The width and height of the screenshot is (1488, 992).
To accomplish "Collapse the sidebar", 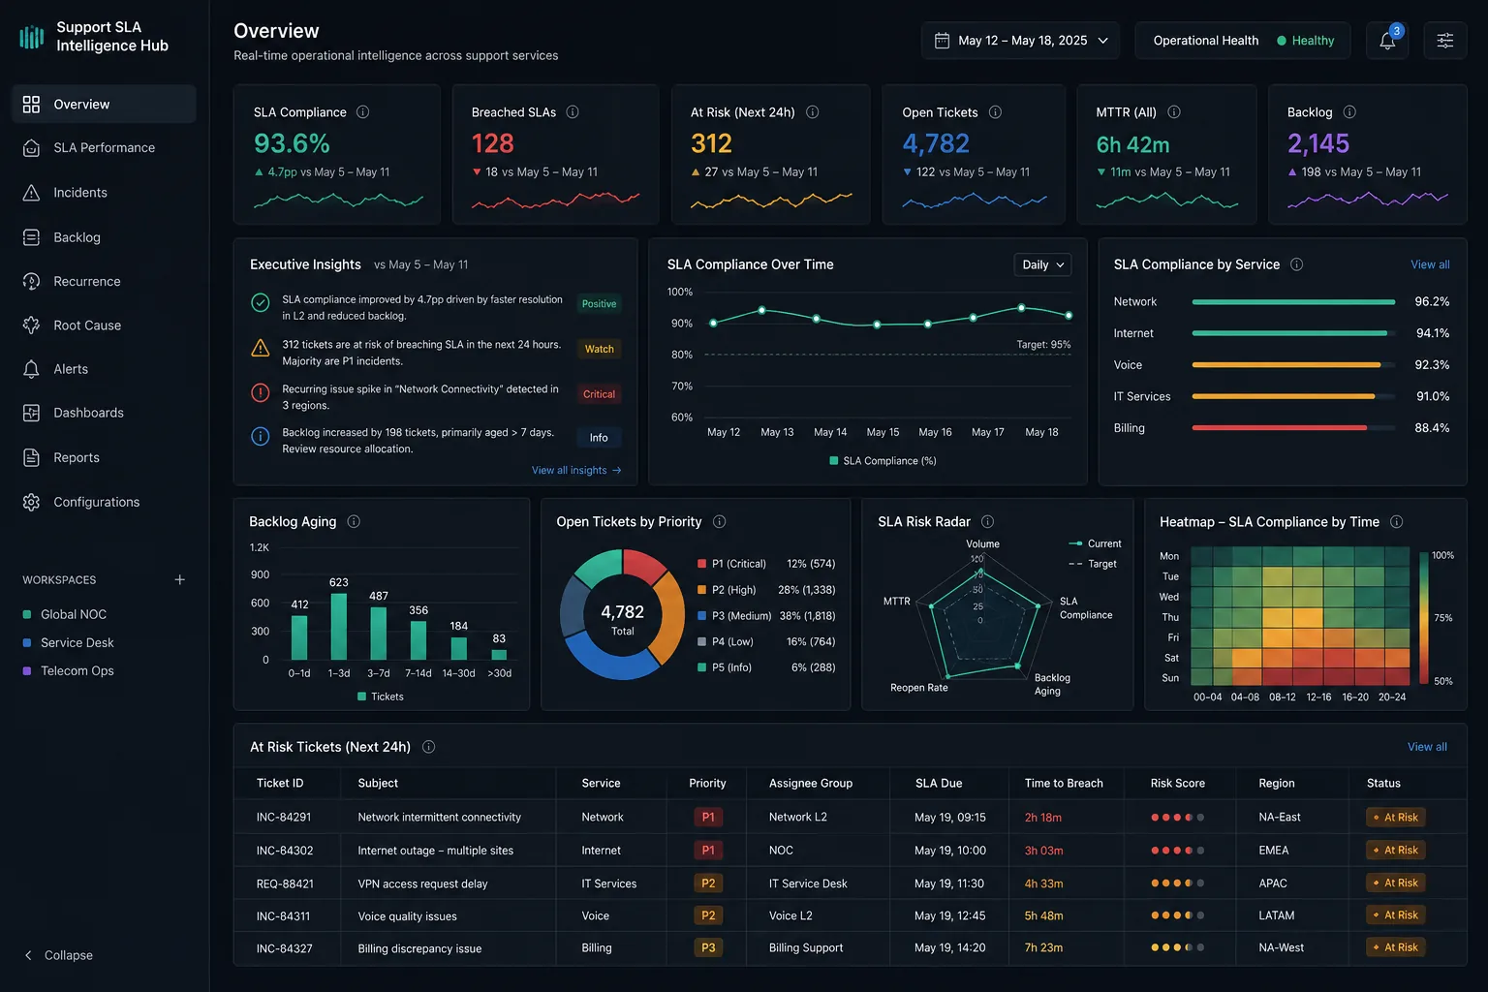I will [x=57, y=955].
